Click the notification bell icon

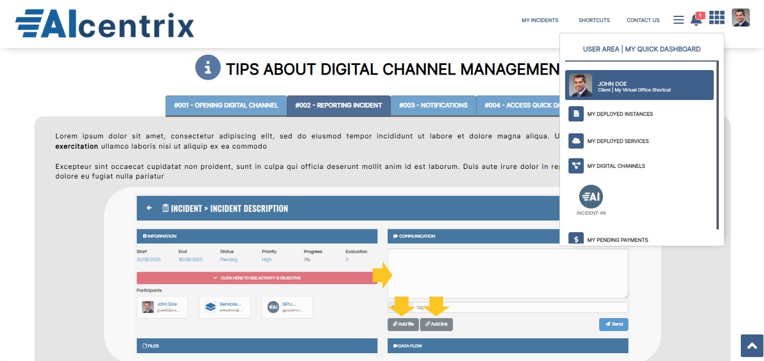[696, 20]
